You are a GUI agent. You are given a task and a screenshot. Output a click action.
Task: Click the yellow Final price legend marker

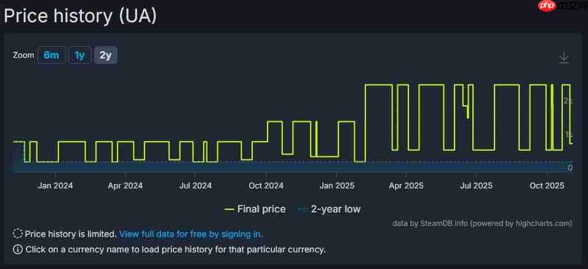point(229,209)
